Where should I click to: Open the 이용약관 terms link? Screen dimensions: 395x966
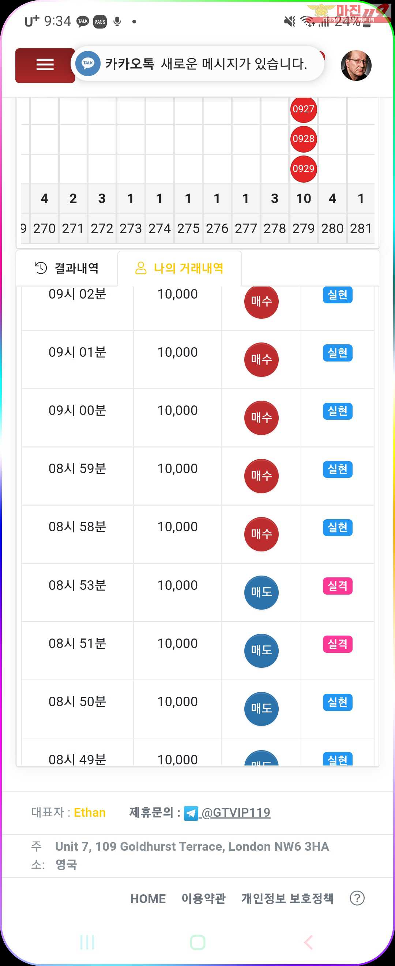pos(203,899)
